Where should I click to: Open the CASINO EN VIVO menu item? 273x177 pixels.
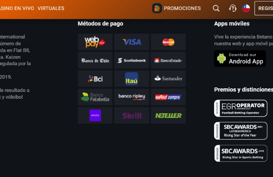17,9
